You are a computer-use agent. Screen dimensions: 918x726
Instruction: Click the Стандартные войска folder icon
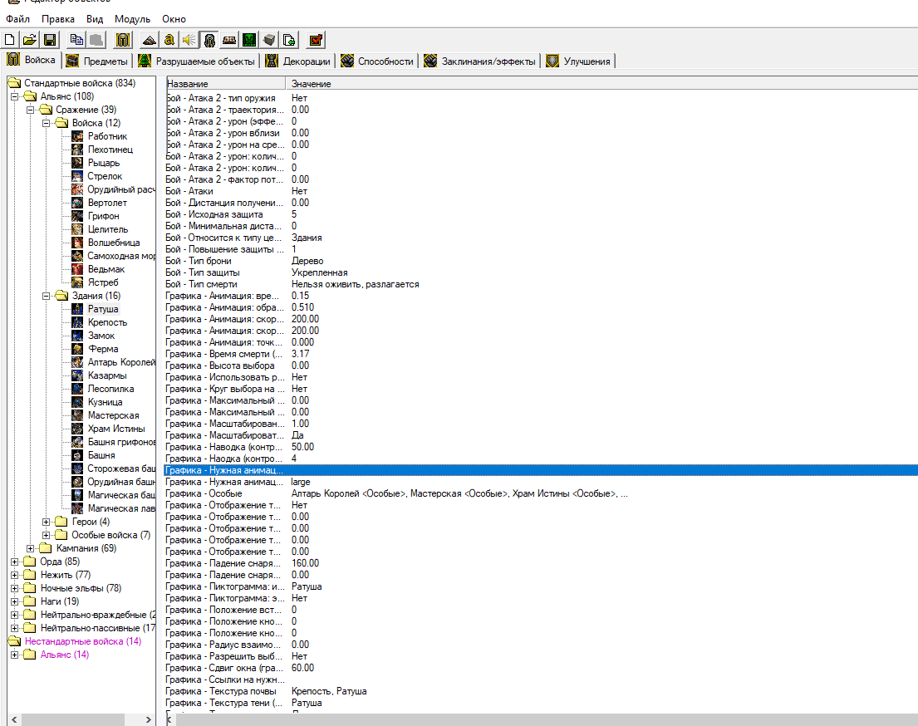click(15, 83)
